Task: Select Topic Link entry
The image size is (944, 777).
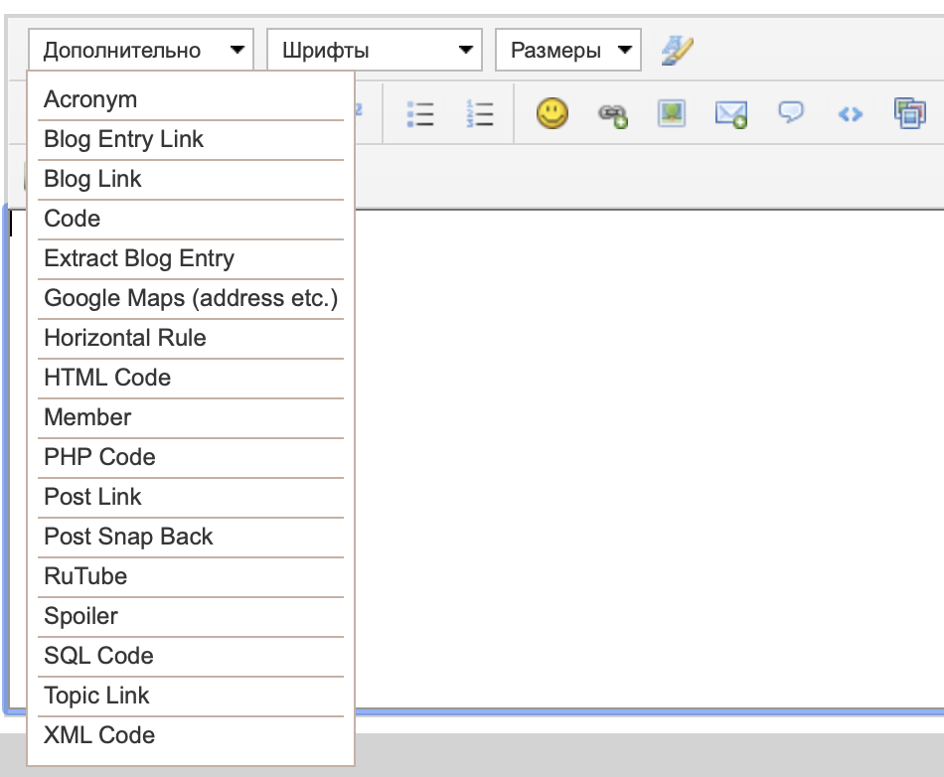Action: click(x=190, y=696)
